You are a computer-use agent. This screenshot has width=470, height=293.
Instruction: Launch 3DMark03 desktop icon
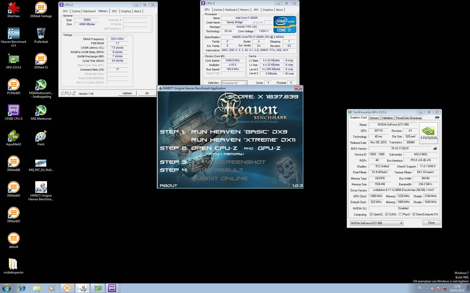pyautogui.click(x=14, y=215)
